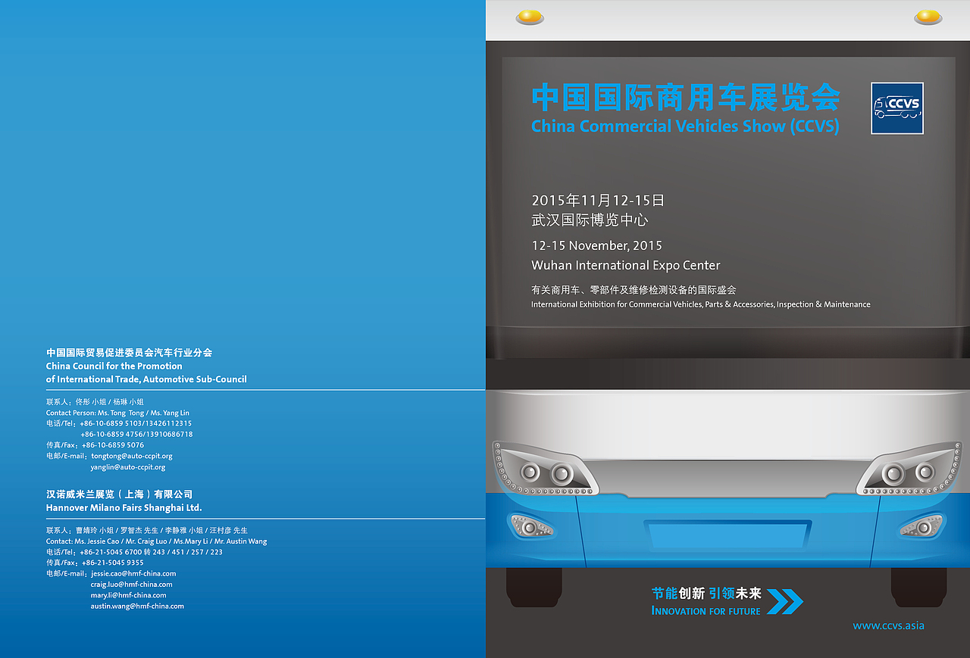The image size is (970, 658).
Task: Click phone number +86-10-6859 4756/13910686718
Action: click(136, 435)
